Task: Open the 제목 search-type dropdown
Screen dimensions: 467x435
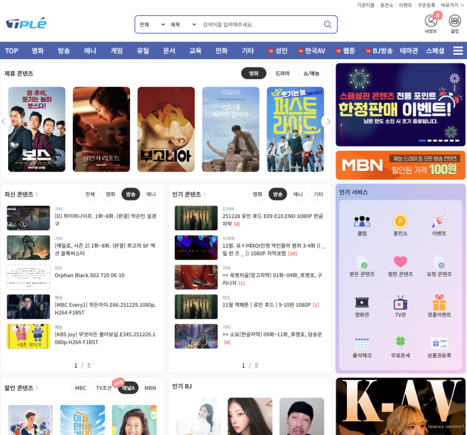Action: pos(183,25)
